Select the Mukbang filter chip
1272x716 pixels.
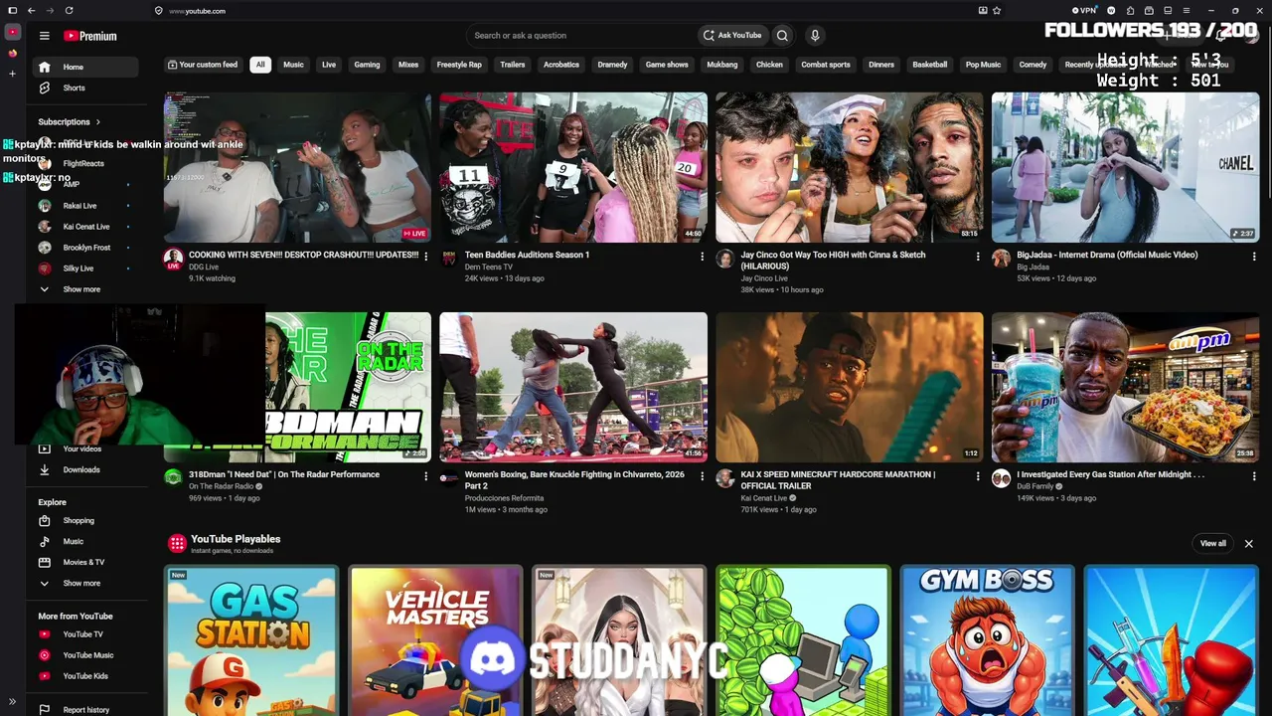[x=722, y=65]
